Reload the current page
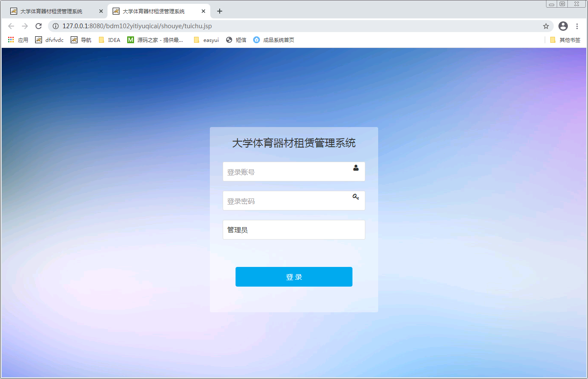This screenshot has width=588, height=379. [x=39, y=26]
